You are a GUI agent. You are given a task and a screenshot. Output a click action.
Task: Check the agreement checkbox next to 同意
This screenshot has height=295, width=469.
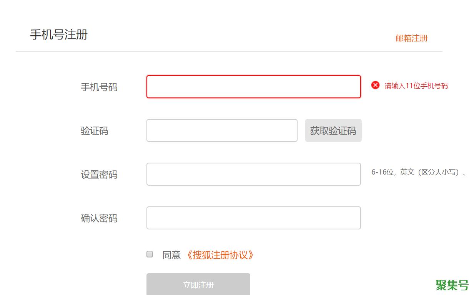pyautogui.click(x=150, y=254)
